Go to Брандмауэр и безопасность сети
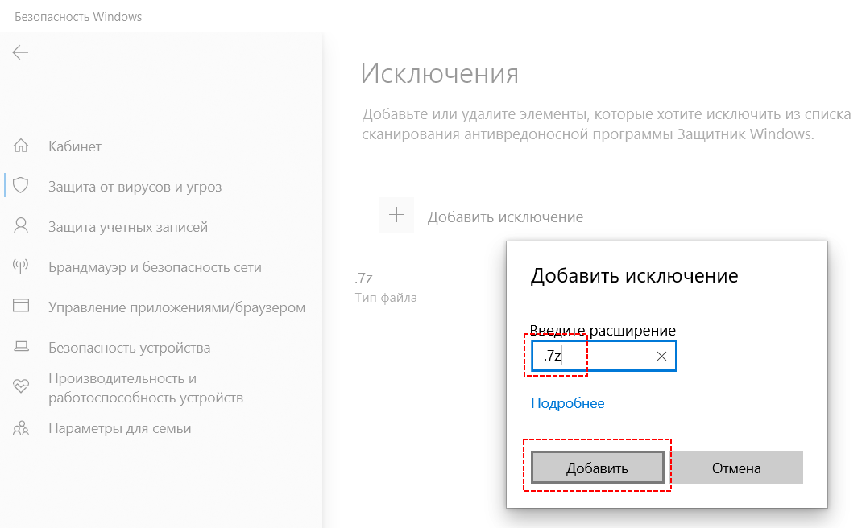 point(155,267)
